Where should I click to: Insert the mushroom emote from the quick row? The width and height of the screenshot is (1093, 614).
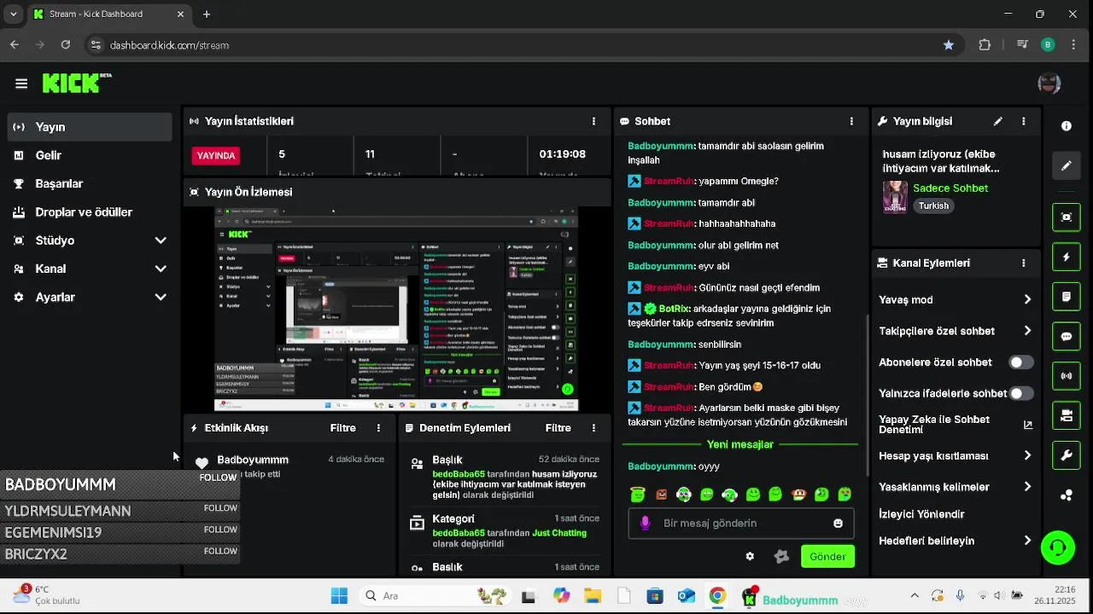798,494
